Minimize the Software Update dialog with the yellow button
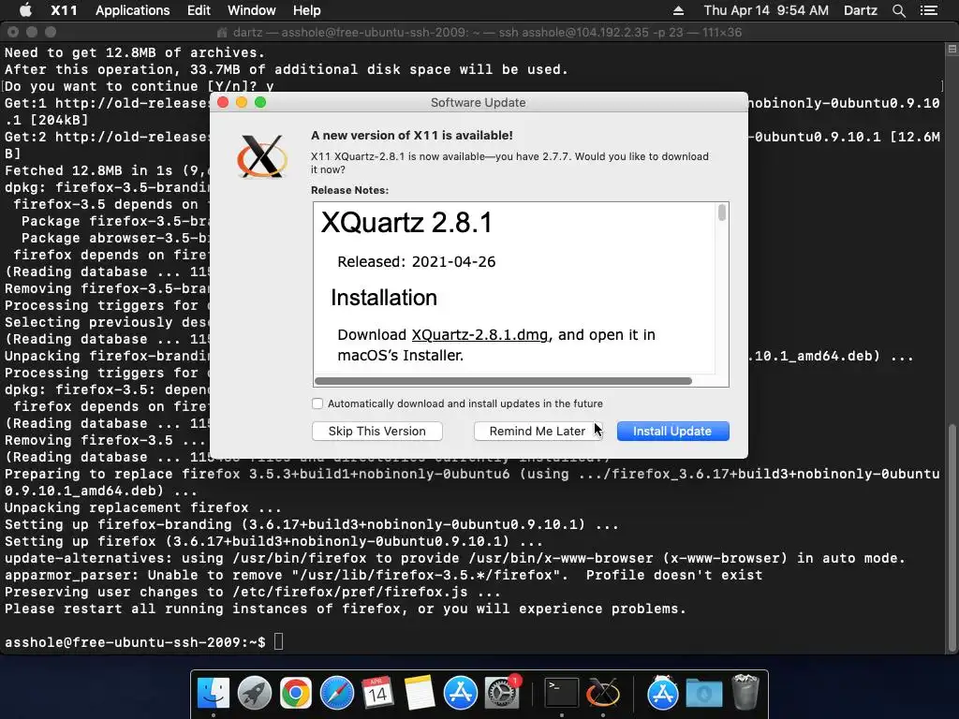Image resolution: width=959 pixels, height=719 pixels. click(x=242, y=102)
